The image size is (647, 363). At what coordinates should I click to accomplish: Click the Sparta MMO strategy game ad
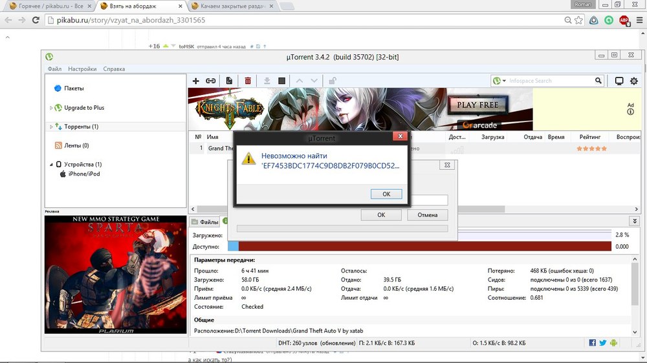pyautogui.click(x=116, y=275)
